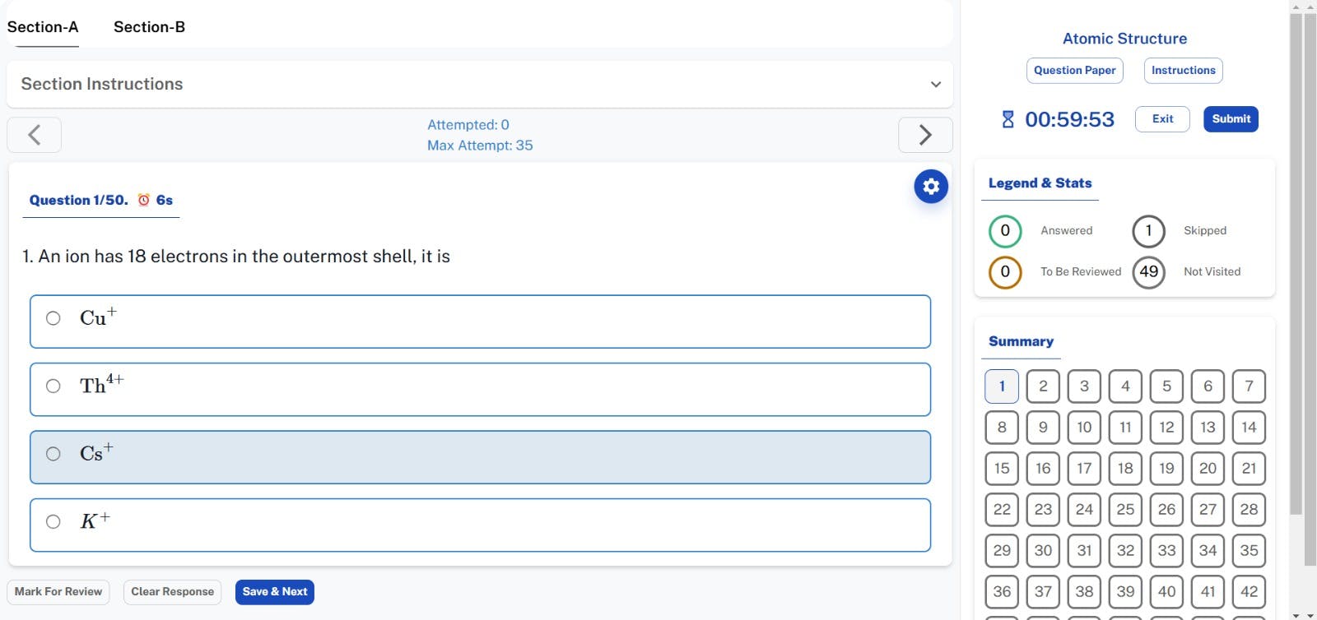The width and height of the screenshot is (1317, 620).
Task: Pick K+ as the answer
Action: pyautogui.click(x=54, y=521)
